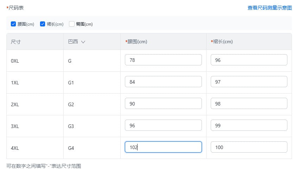Click skirt length input for 0XL
299x173 pixels.
tap(249, 60)
